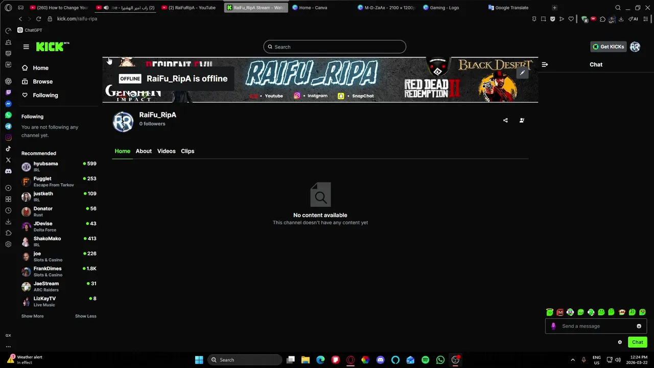Take a snapshot with toolbar icon

pyautogui.click(x=543, y=19)
